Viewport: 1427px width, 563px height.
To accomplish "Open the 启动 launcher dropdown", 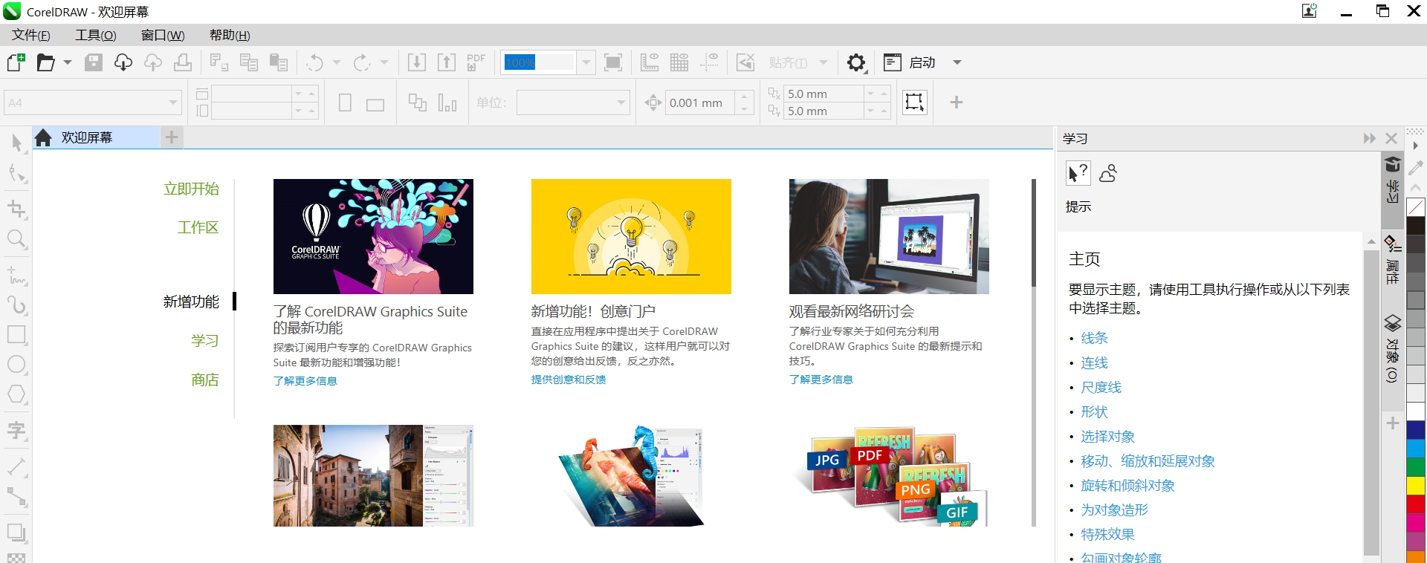I will pyautogui.click(x=957, y=62).
